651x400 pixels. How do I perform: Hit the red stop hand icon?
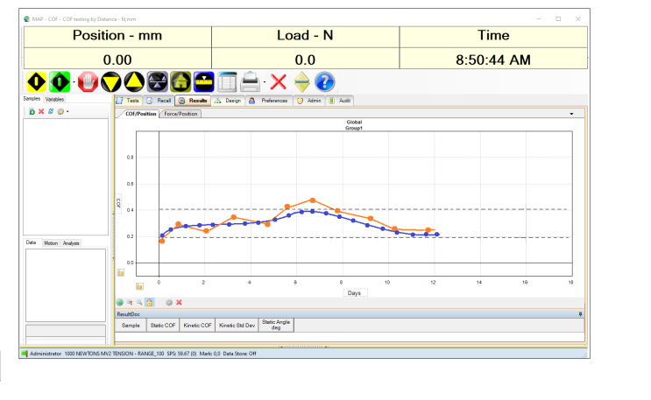pos(88,81)
